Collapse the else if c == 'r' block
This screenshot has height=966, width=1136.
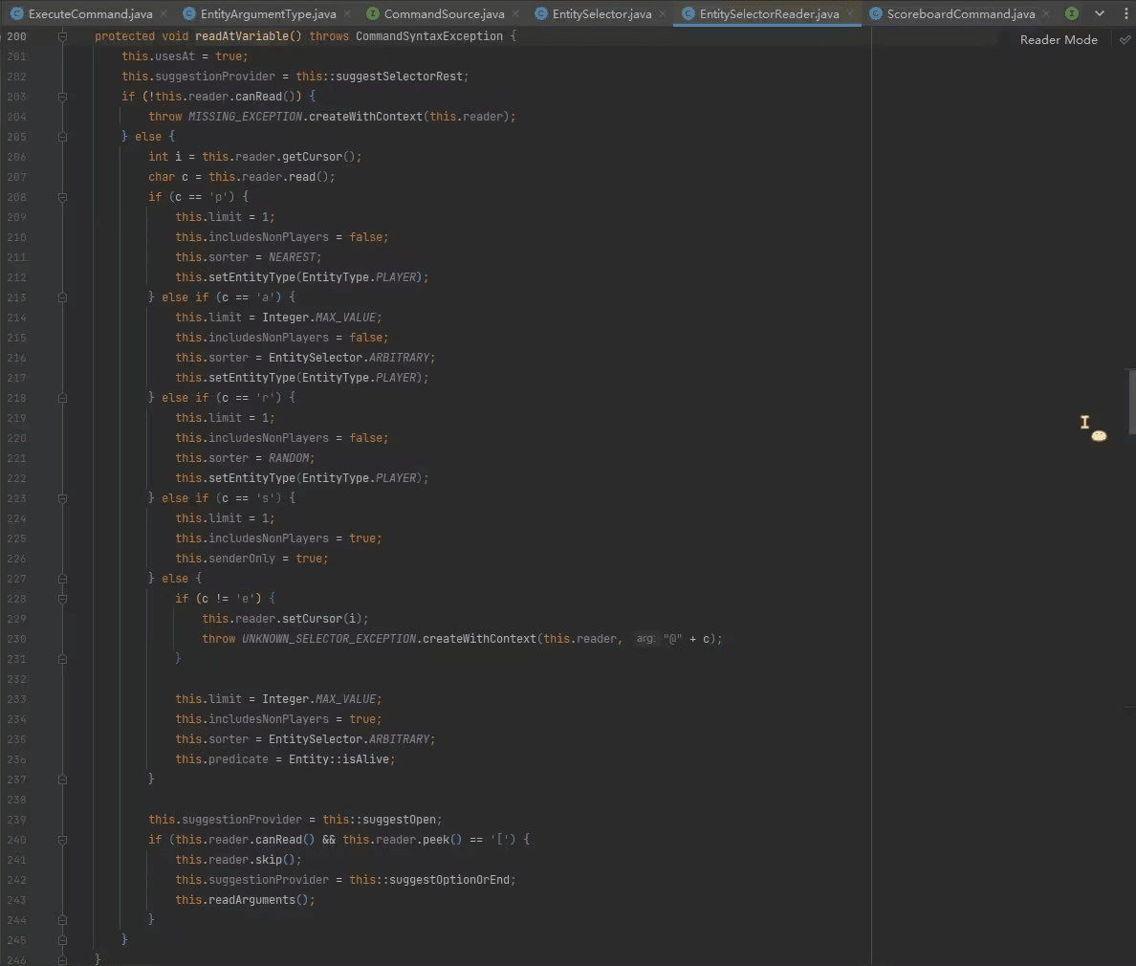(x=62, y=398)
